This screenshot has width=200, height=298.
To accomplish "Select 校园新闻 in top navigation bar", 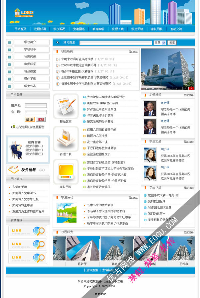I will 40,29.
